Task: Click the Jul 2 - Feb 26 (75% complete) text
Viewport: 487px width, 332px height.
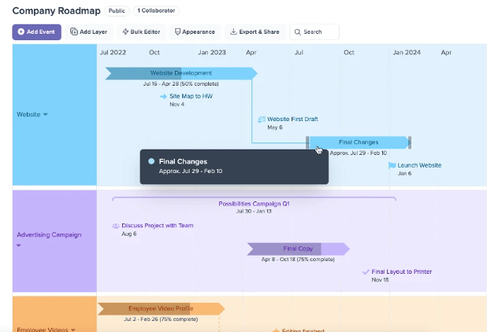Action: (161, 319)
